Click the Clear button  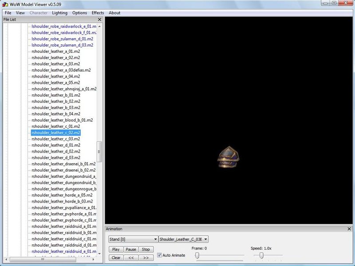click(x=116, y=258)
